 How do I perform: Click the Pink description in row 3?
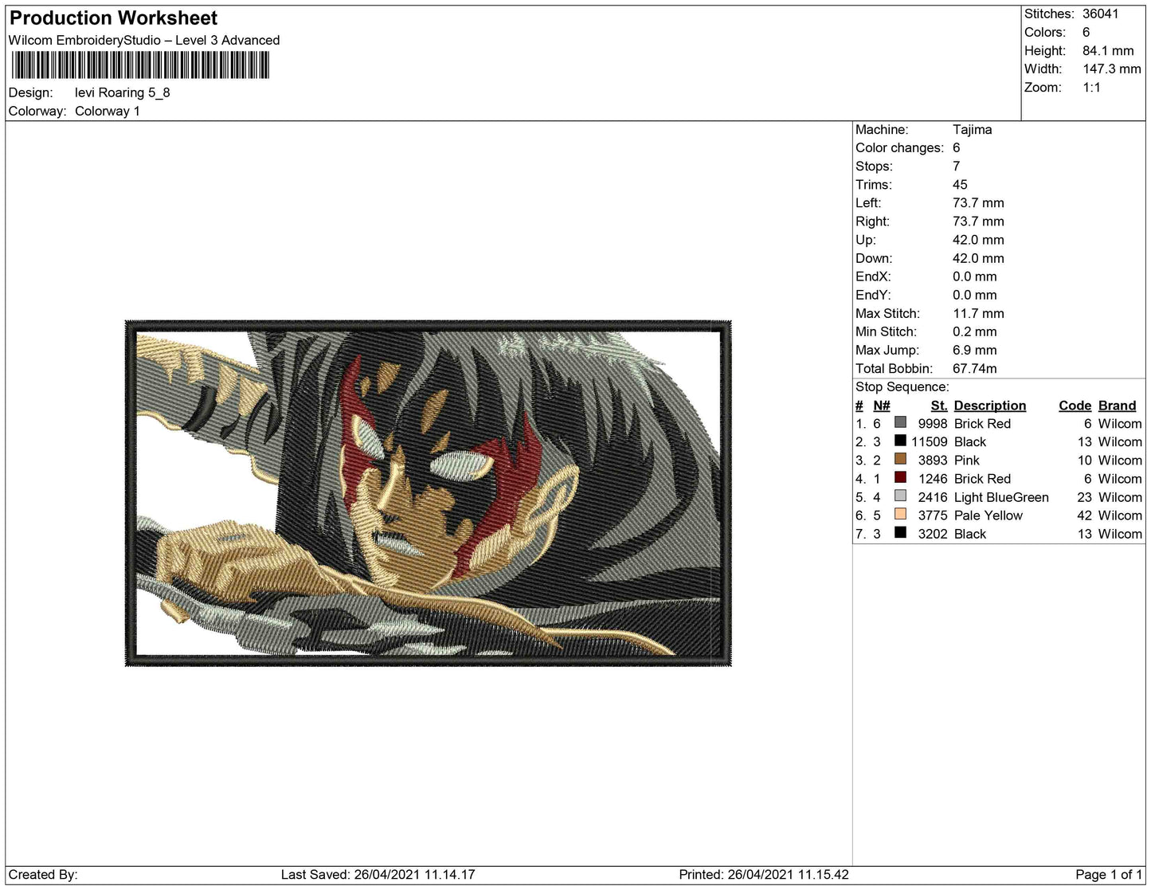[x=967, y=461]
